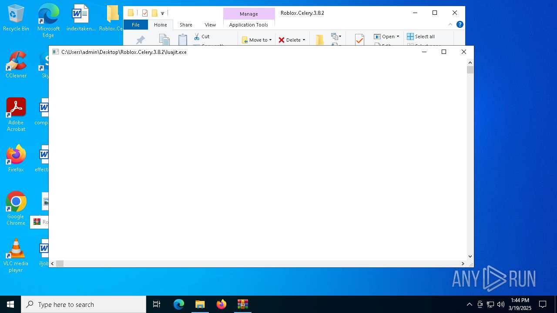Open the Roblox.Ce folder on desktop

pos(112,18)
